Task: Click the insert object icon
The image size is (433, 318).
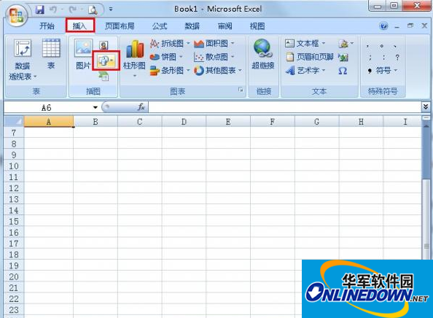Action: tap(343, 57)
